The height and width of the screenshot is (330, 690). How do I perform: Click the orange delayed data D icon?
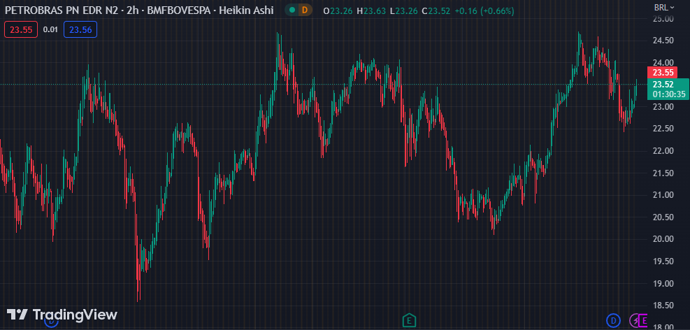tap(305, 10)
